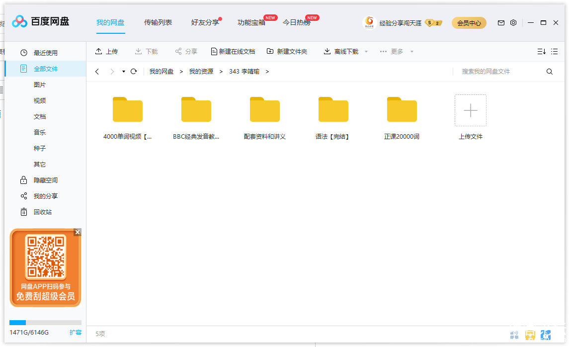Open the 回收站 recycle bin
This screenshot has width=569, height=347.
42,212
